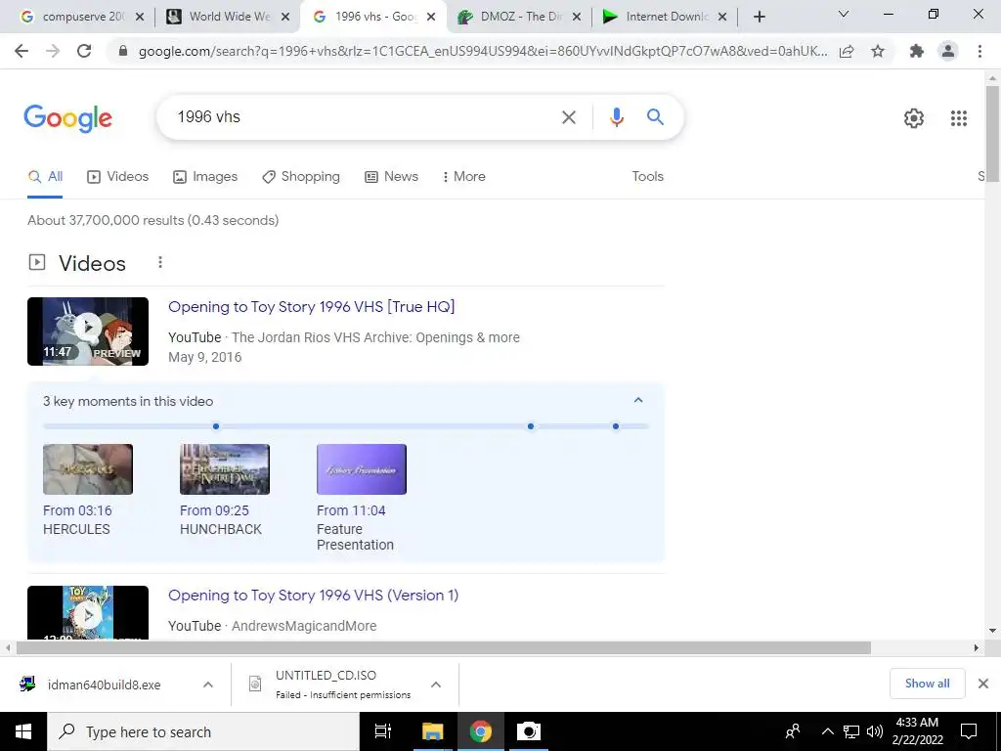This screenshot has height=751, width=1001.
Task: Go to Google homepage logo
Action: 67,118
